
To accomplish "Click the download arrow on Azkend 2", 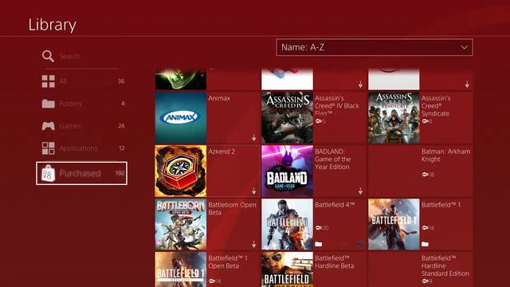I will (x=253, y=191).
